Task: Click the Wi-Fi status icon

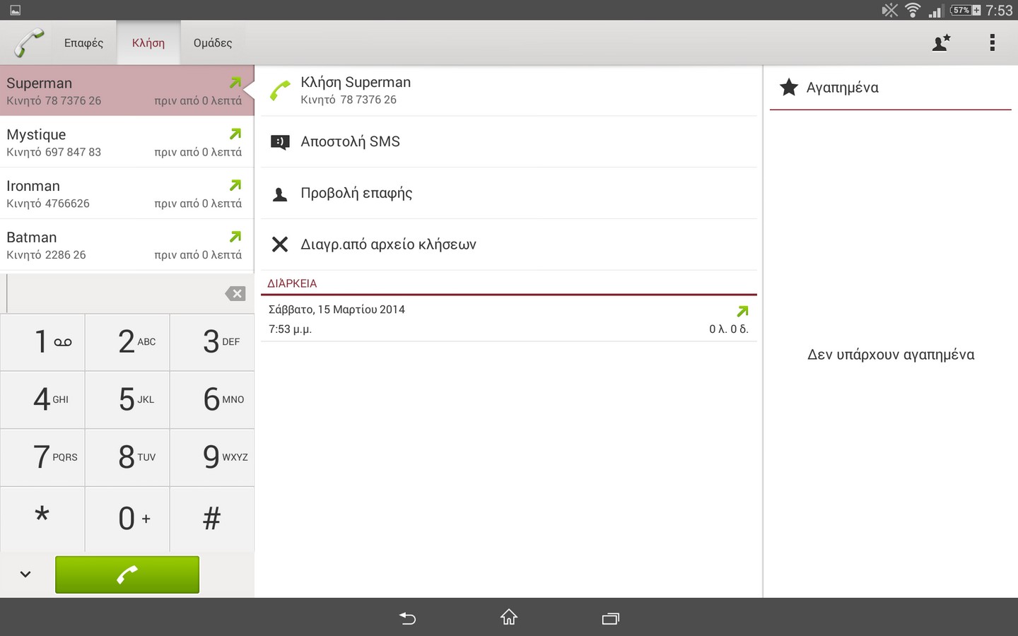Action: (x=913, y=10)
